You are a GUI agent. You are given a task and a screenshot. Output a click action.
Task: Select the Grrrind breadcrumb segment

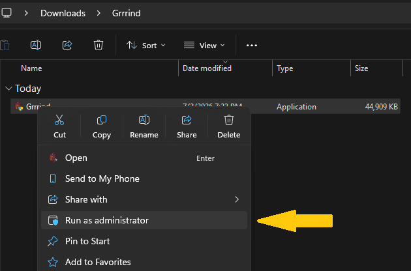click(x=127, y=13)
